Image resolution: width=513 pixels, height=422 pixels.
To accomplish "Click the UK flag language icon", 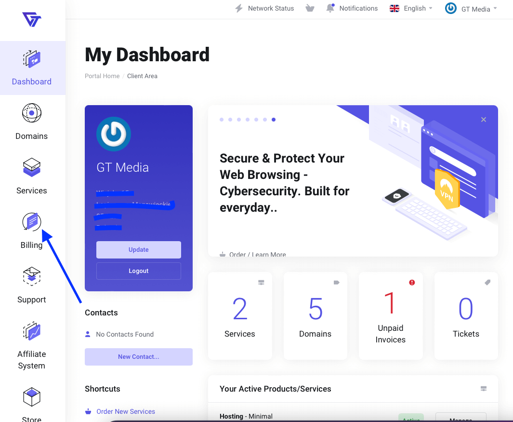I will 395,9.
